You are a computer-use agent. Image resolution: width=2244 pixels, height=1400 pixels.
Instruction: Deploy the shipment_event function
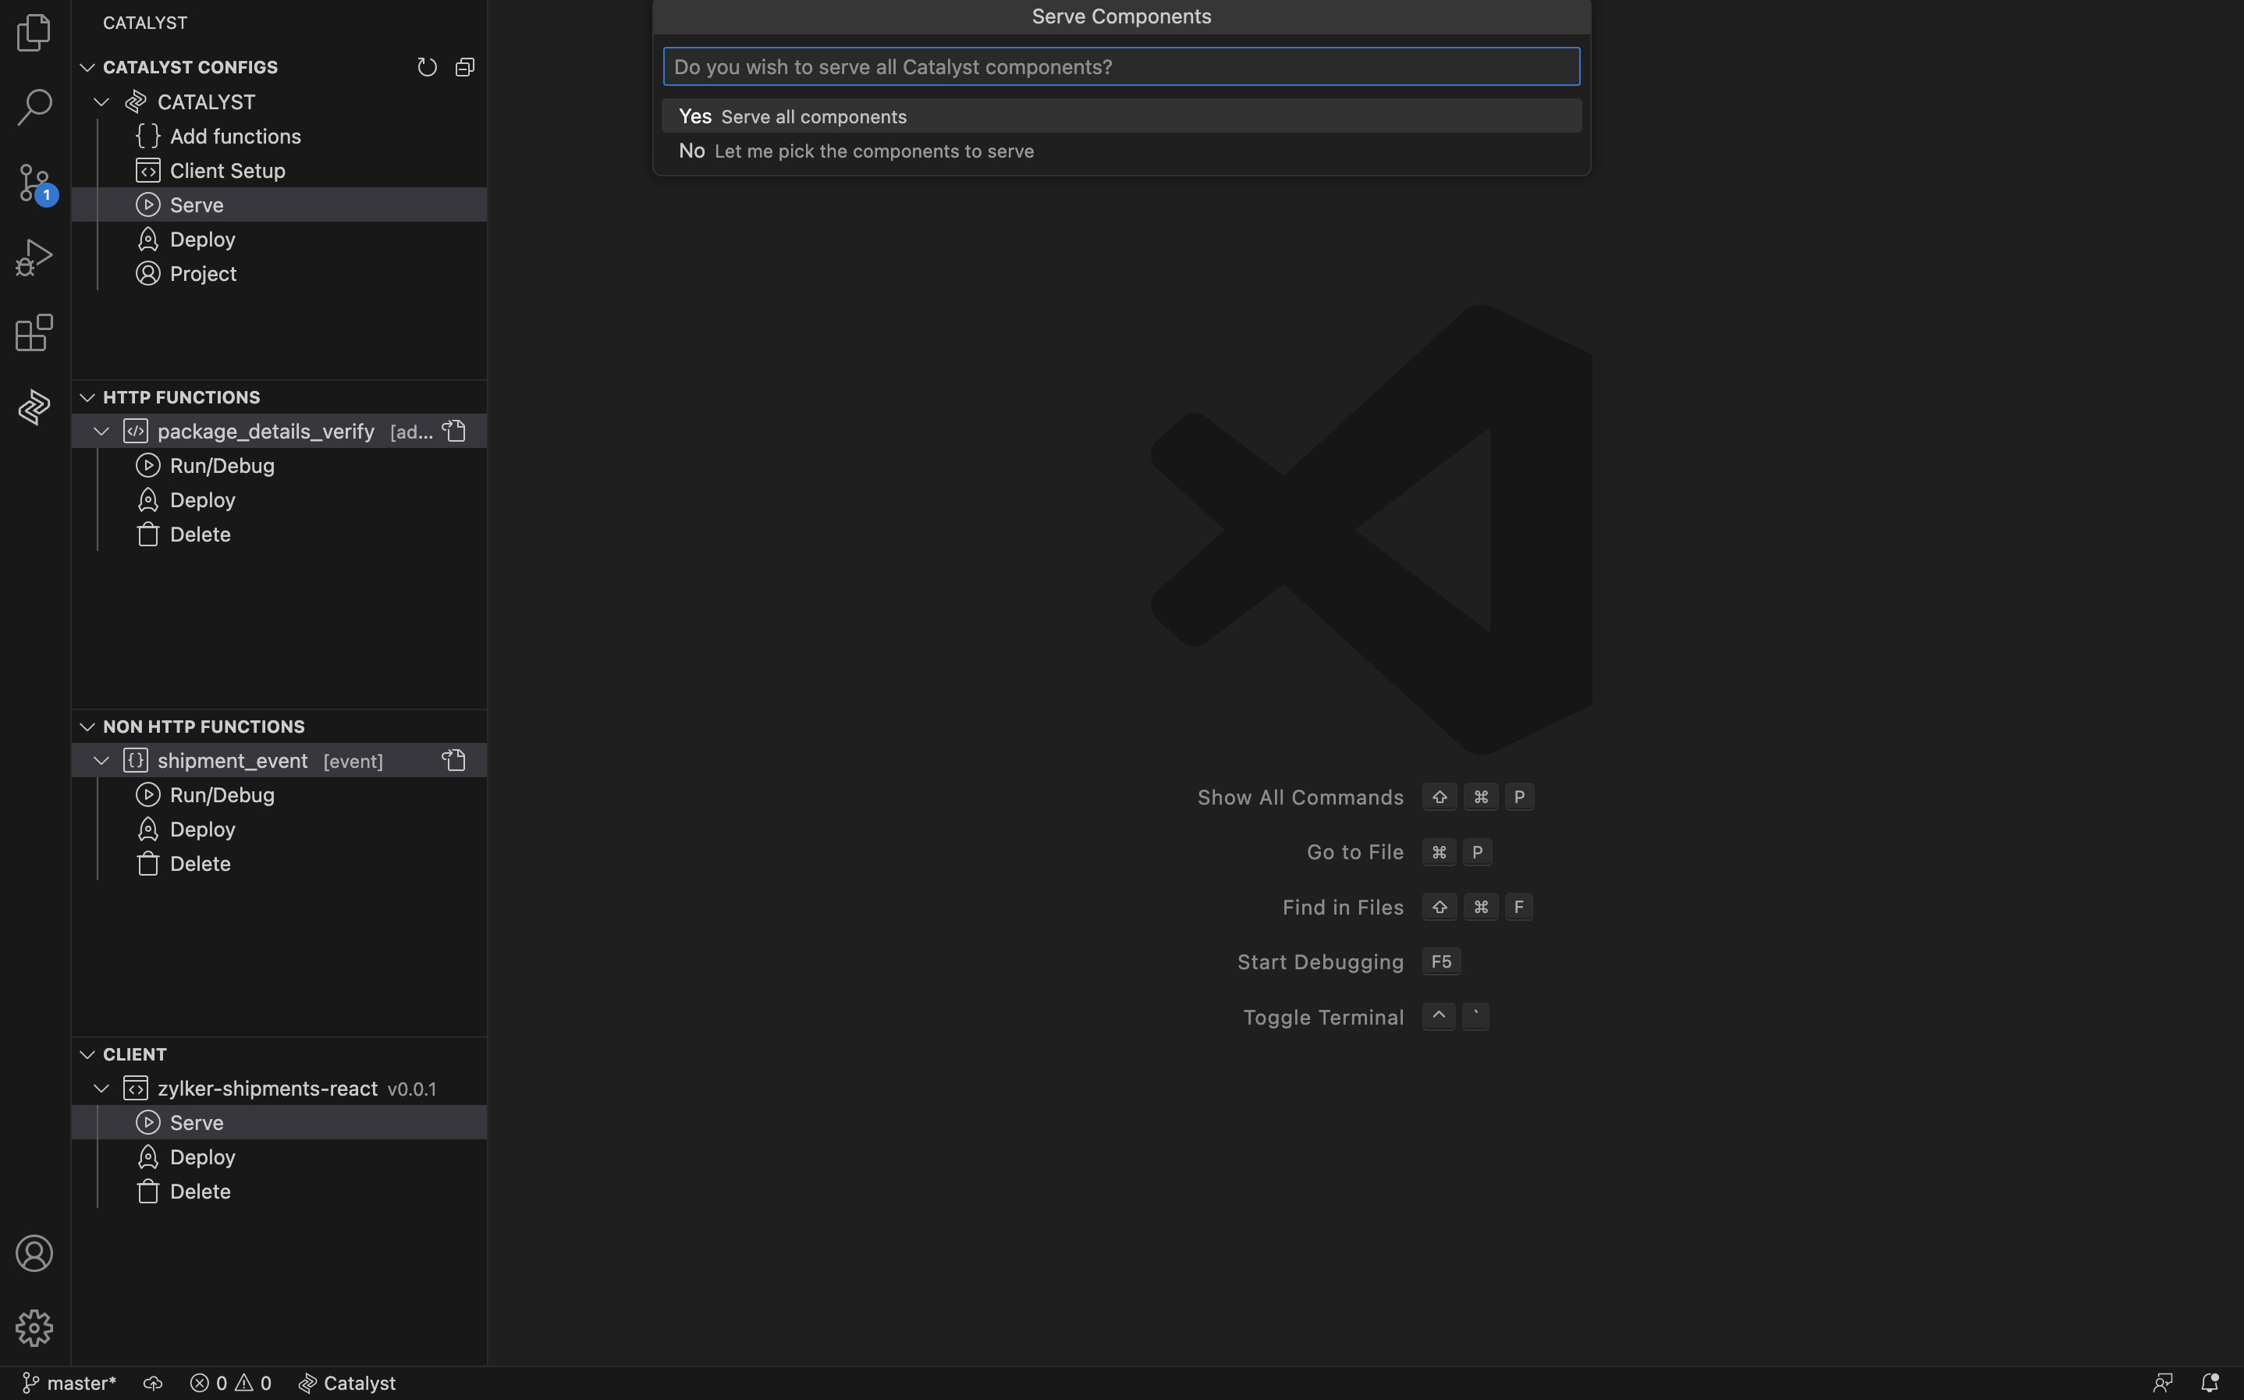pos(279,830)
